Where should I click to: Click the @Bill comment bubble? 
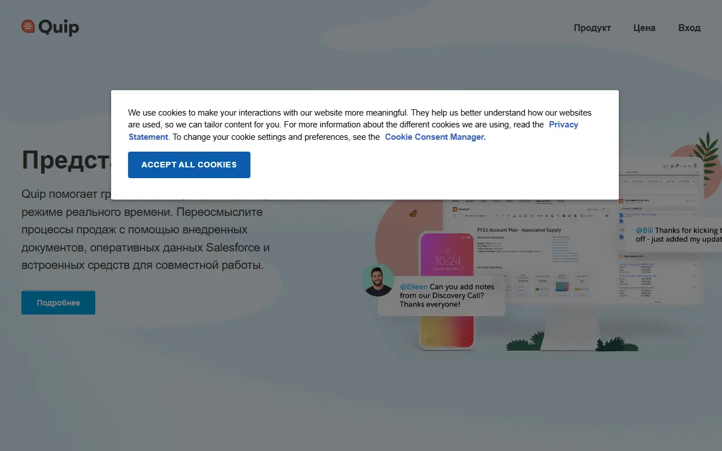click(673, 235)
